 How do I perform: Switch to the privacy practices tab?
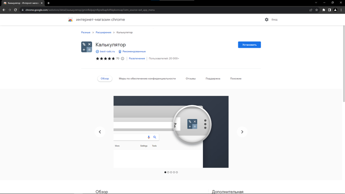tap(147, 79)
